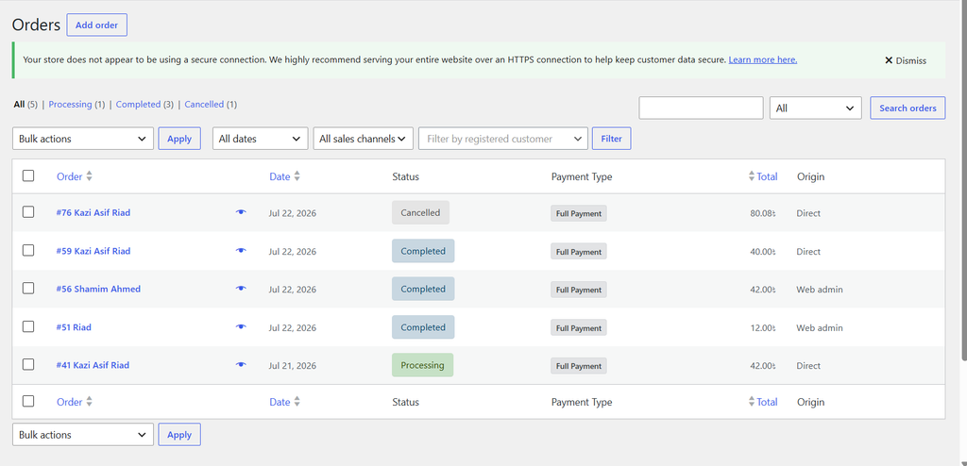Viewport: 967px width, 466px height.
Task: Sort by Date arrows in table header
Action: [x=297, y=176]
